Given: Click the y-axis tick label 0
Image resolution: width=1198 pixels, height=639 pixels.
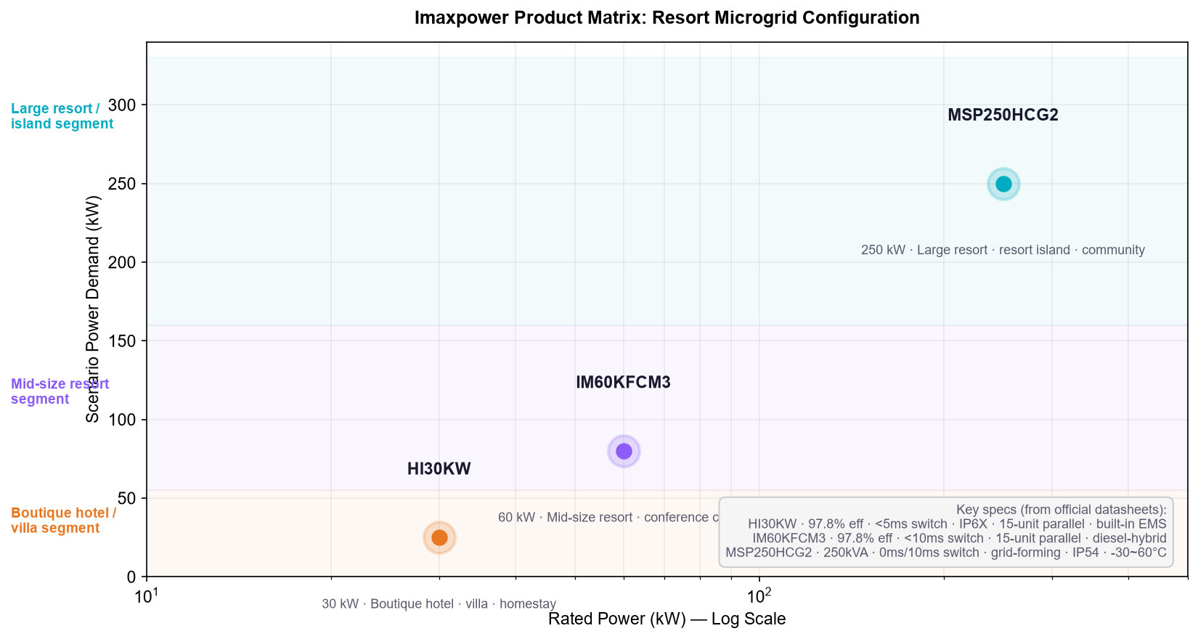Looking at the screenshot, I should point(131,578).
